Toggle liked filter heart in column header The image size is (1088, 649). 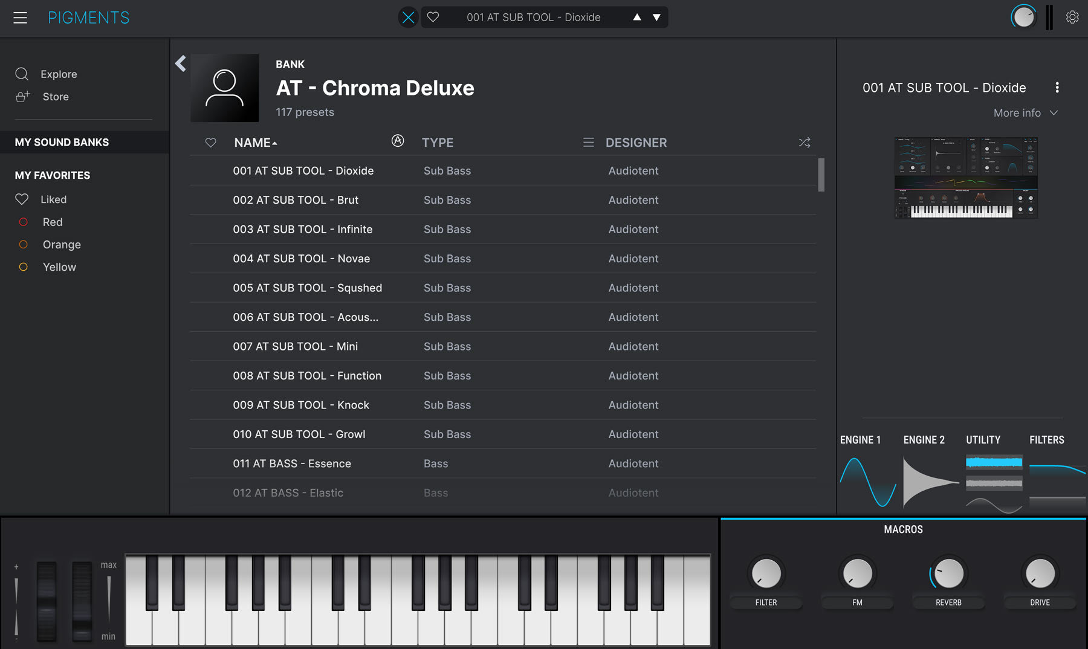click(210, 143)
